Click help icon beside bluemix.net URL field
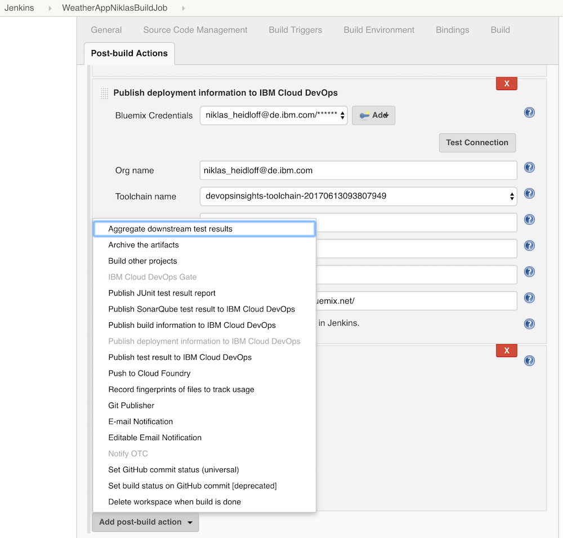This screenshot has width=563, height=538. [529, 298]
